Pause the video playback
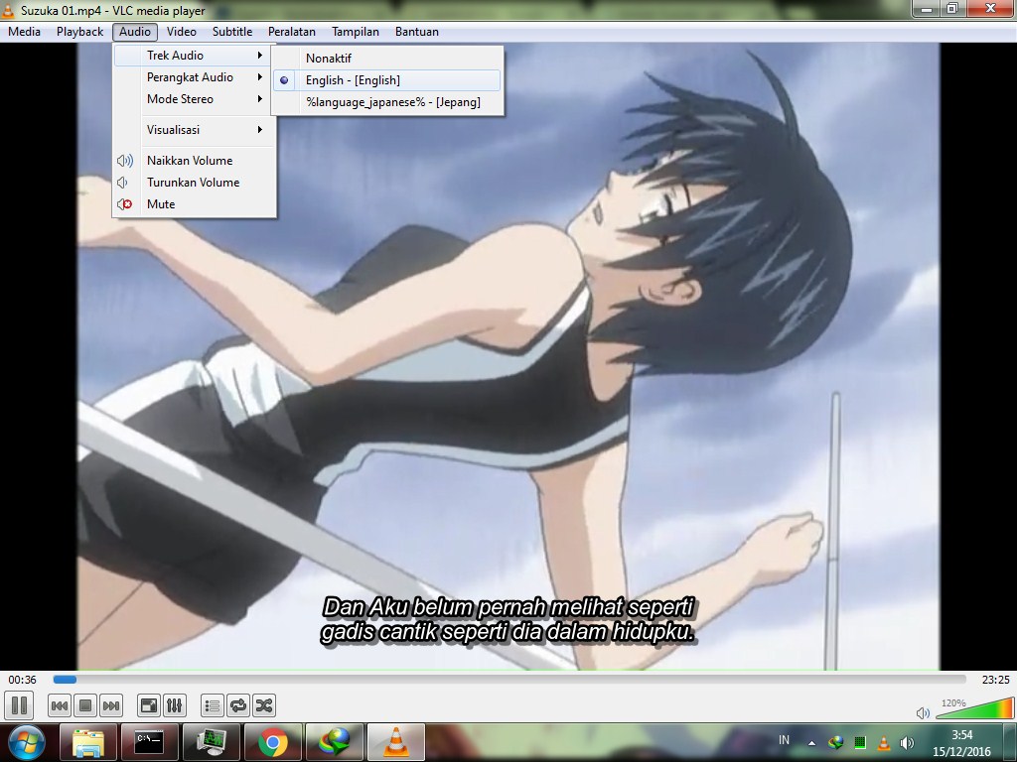 [x=19, y=705]
